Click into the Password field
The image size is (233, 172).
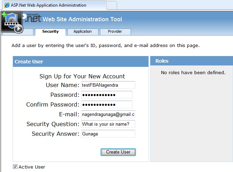coord(107,95)
